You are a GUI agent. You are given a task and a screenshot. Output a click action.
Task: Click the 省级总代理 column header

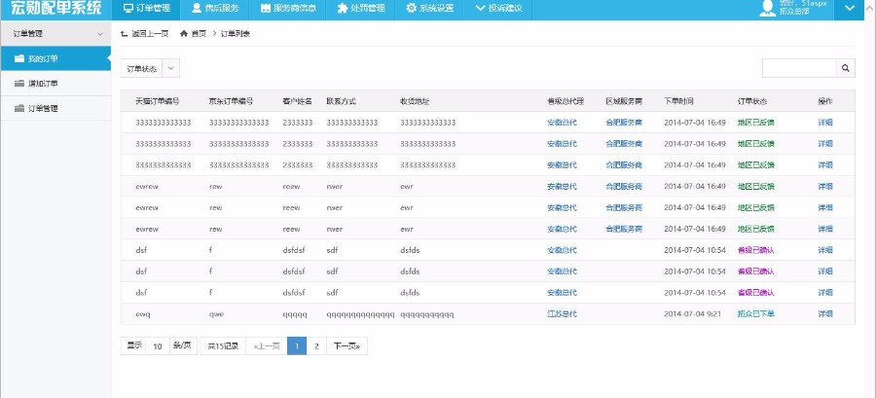click(x=566, y=101)
